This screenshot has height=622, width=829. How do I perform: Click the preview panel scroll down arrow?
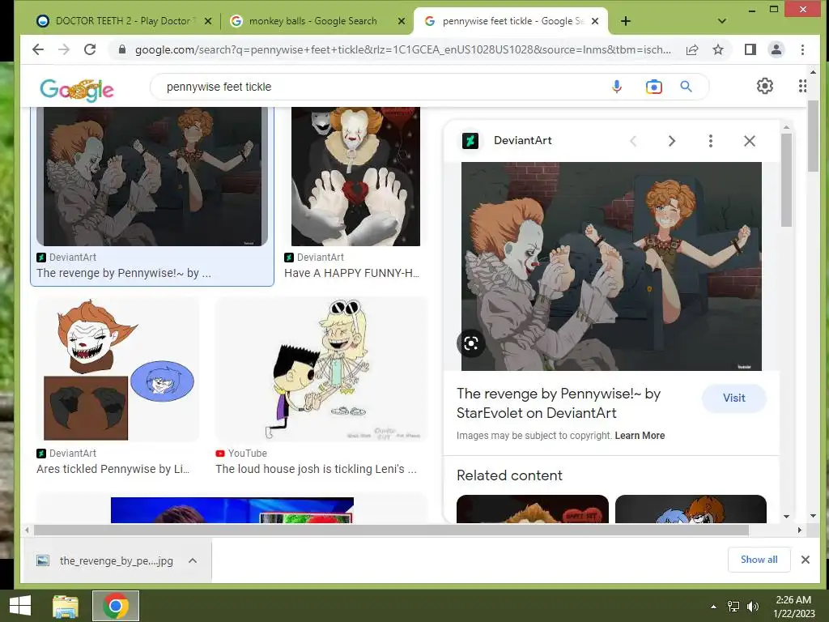[x=786, y=516]
